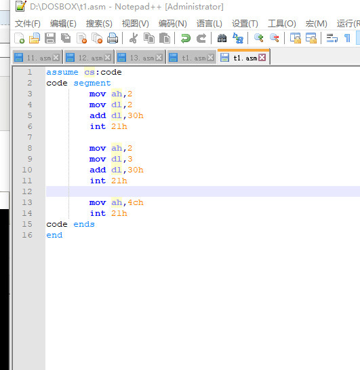Save the file using floppy icon
The width and height of the screenshot is (360, 370).
50,38
